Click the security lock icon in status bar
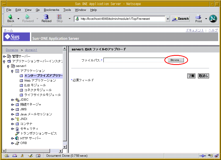 pos(216,156)
